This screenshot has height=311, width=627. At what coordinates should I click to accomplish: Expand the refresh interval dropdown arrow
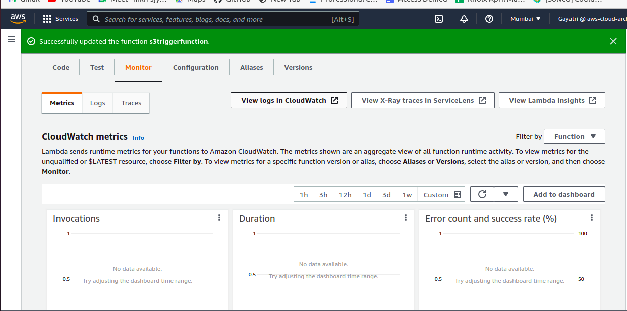pos(506,194)
